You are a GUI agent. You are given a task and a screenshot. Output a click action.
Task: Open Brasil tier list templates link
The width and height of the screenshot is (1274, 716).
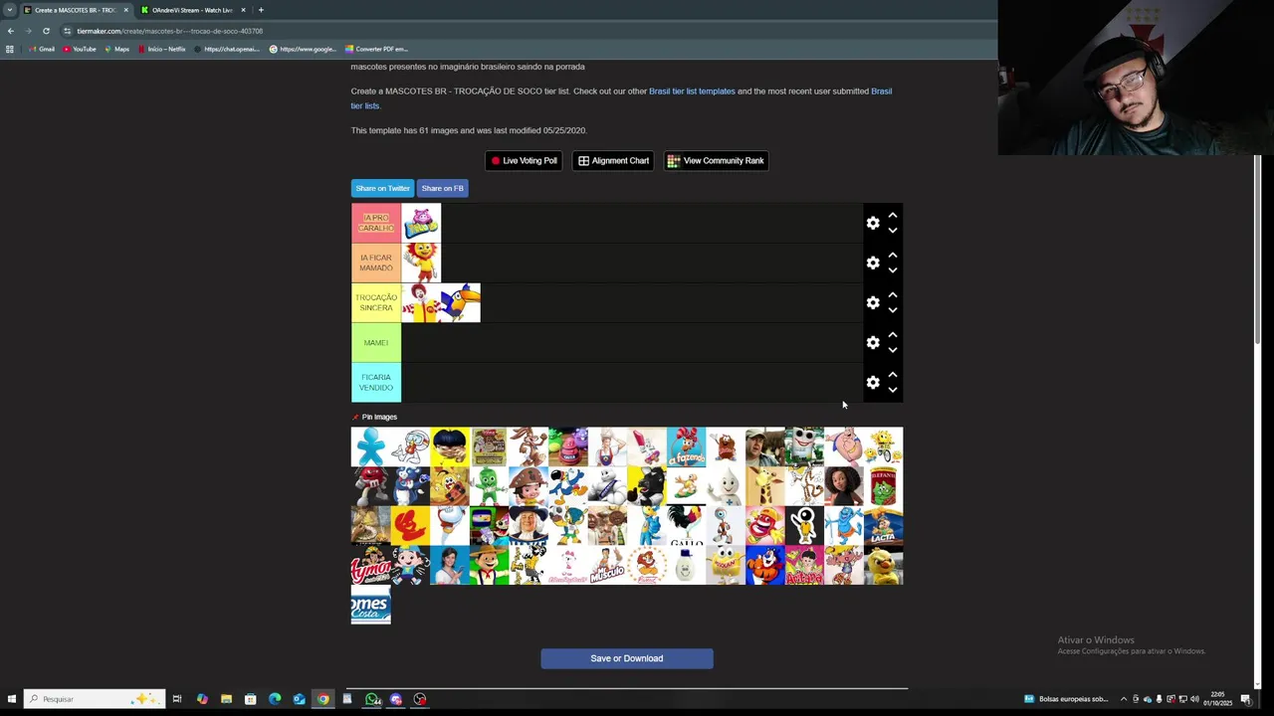[692, 91]
